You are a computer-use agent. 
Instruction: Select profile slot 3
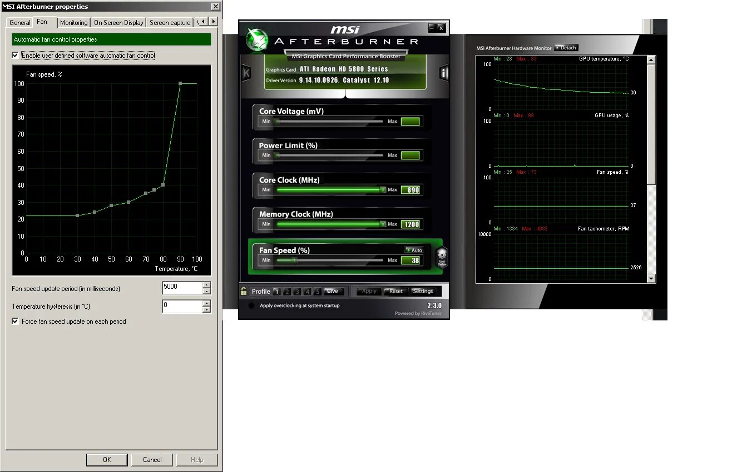[297, 291]
